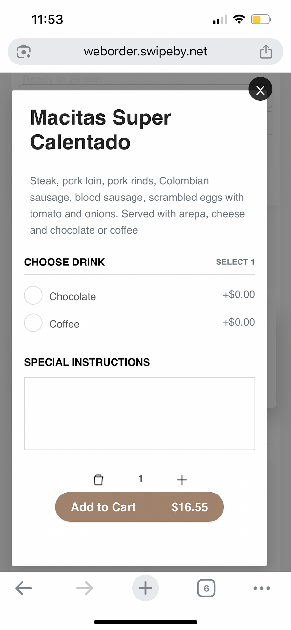Tap the trash can remove icon
Image resolution: width=291 pixels, height=630 pixels.
point(98,480)
